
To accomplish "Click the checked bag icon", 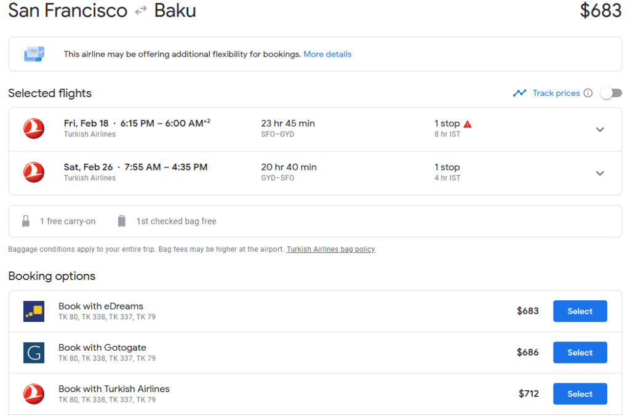I will point(121,221).
